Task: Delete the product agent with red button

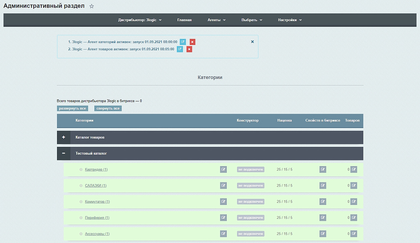Action: 189,49
